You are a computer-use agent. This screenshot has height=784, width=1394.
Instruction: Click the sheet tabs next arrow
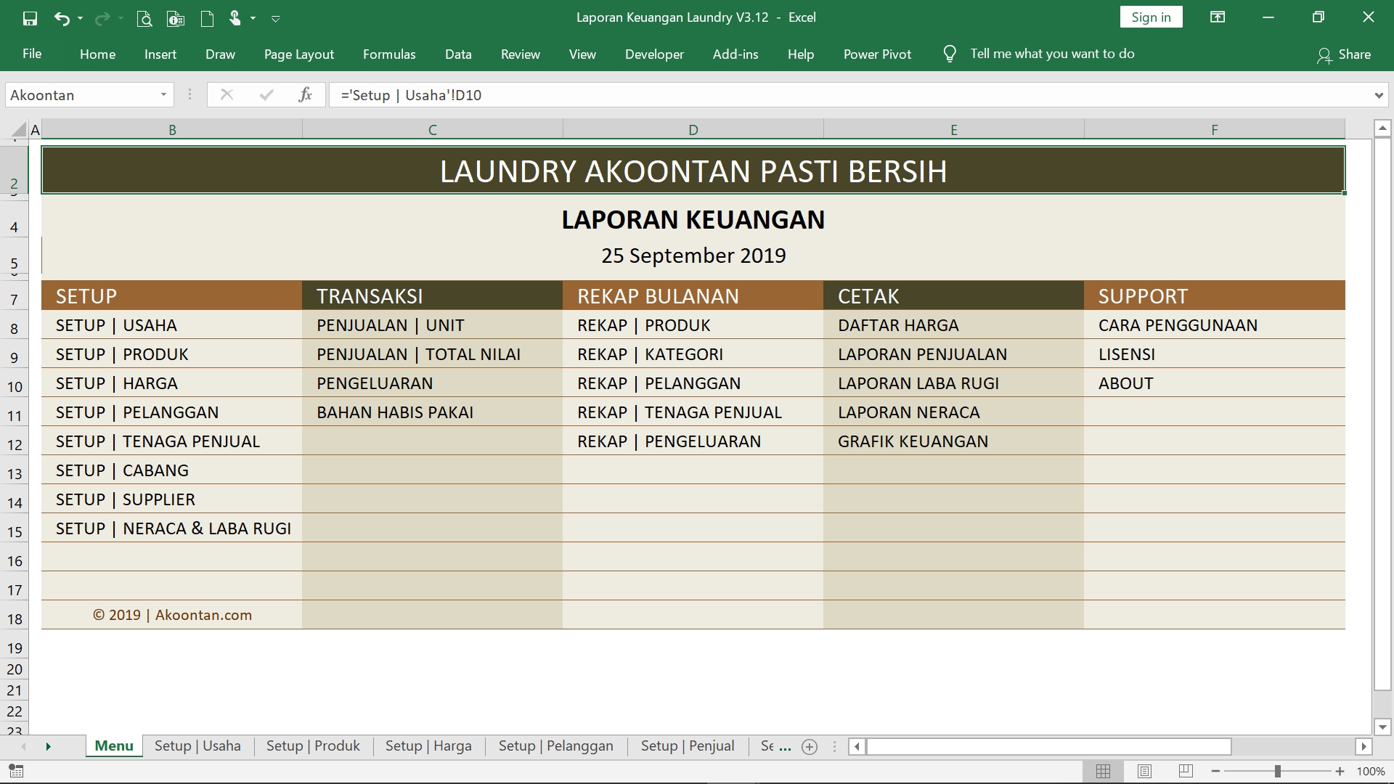[x=48, y=746]
